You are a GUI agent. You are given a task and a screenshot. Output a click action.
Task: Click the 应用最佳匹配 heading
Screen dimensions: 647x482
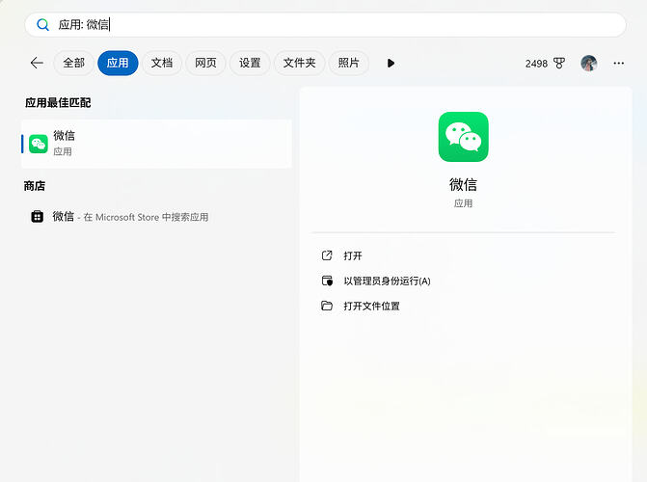click(x=58, y=103)
